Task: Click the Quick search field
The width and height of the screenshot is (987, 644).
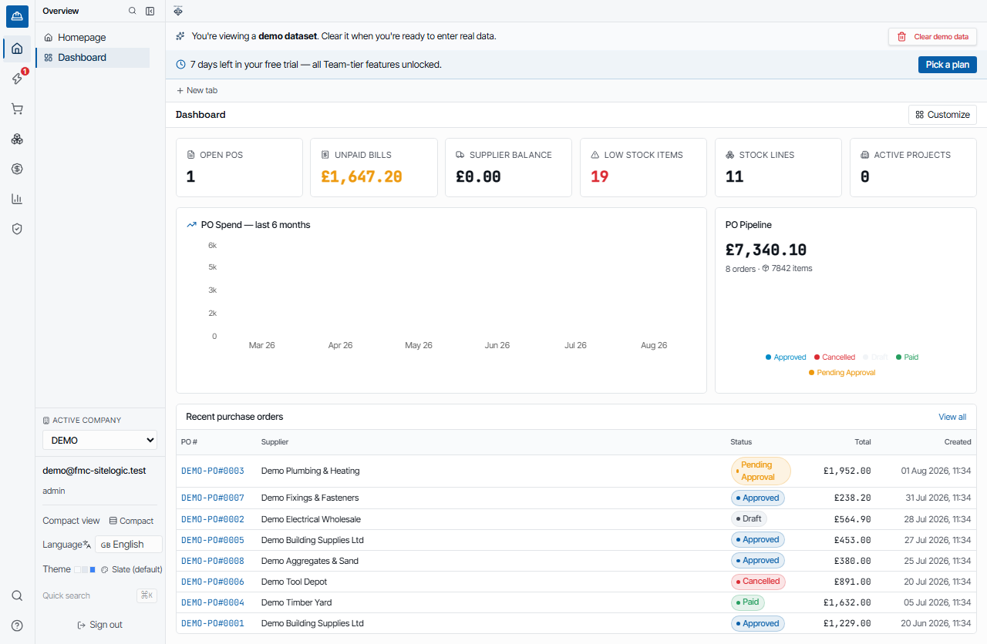Action: [x=99, y=595]
